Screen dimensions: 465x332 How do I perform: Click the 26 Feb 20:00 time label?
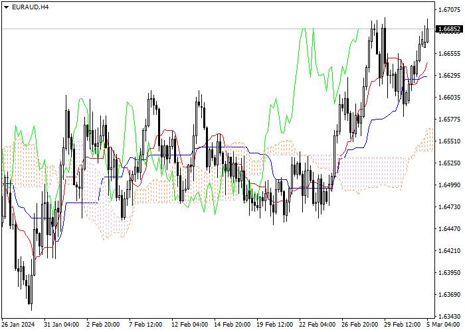(x=360, y=325)
